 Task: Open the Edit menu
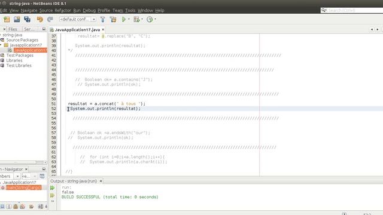click(x=4, y=10)
